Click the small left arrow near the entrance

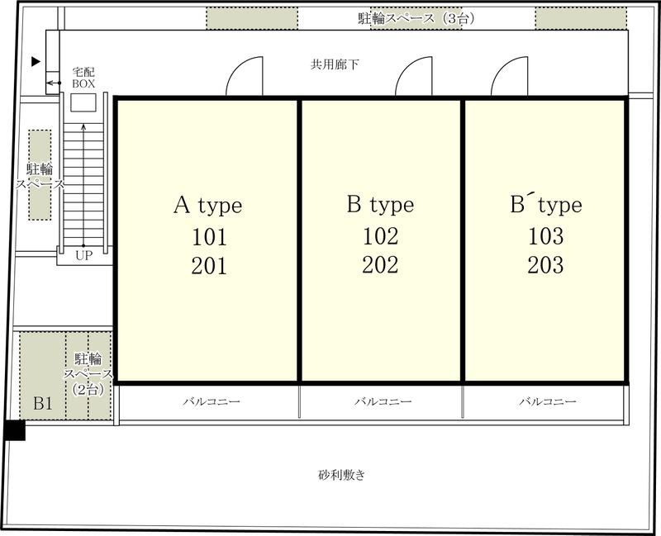point(53,83)
